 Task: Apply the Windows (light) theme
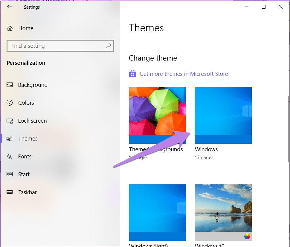pyautogui.click(x=157, y=212)
